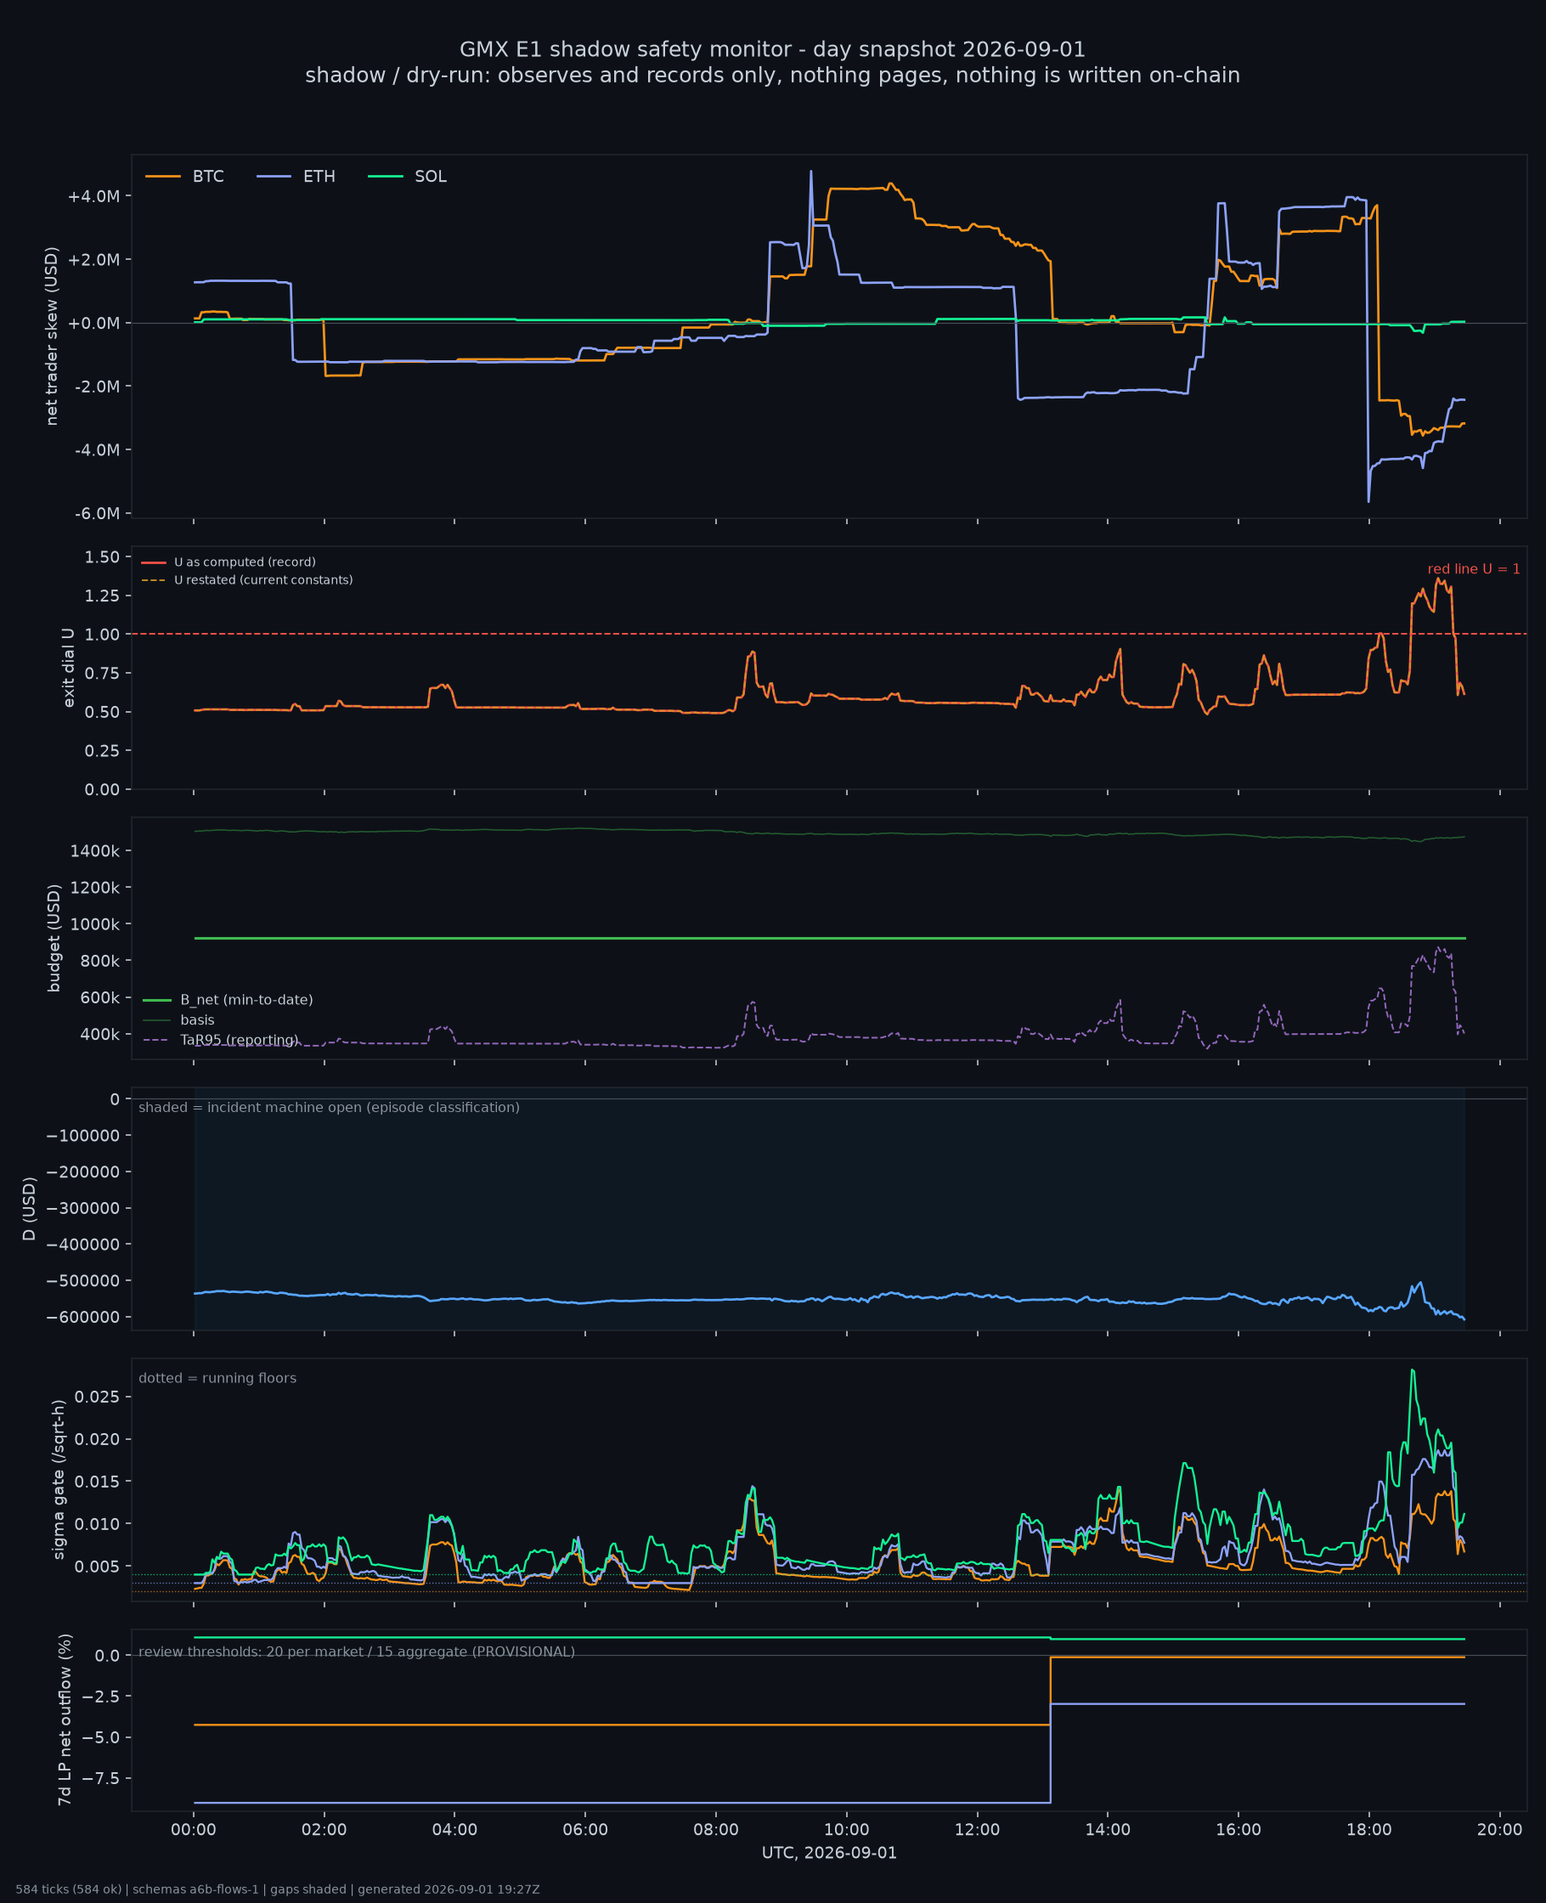Click the −500000 D-axis tick label
The image size is (1546, 1903).
pyautogui.click(x=83, y=1280)
